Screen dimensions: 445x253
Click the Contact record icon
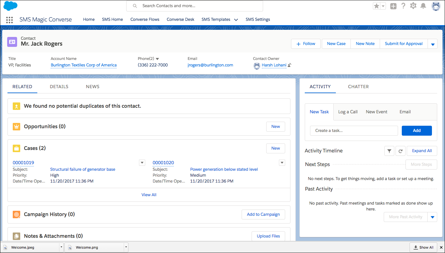pos(12,41)
